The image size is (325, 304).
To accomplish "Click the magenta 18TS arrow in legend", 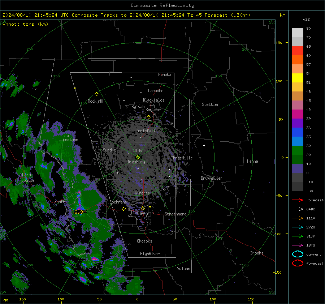I will click(298, 245).
